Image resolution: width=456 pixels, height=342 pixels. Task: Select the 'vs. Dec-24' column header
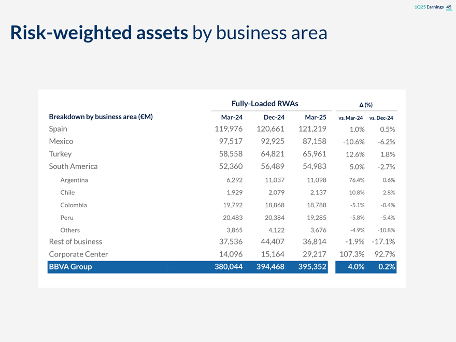pos(381,118)
